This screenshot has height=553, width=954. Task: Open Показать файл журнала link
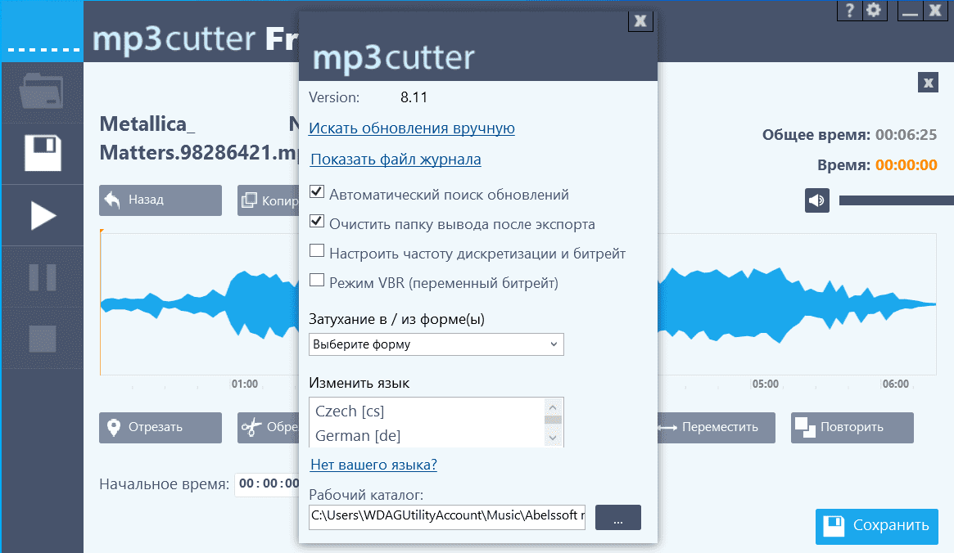pos(396,160)
